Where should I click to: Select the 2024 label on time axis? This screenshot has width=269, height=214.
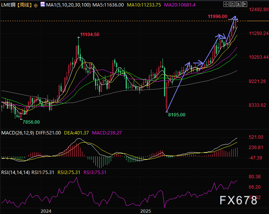pos(46,211)
